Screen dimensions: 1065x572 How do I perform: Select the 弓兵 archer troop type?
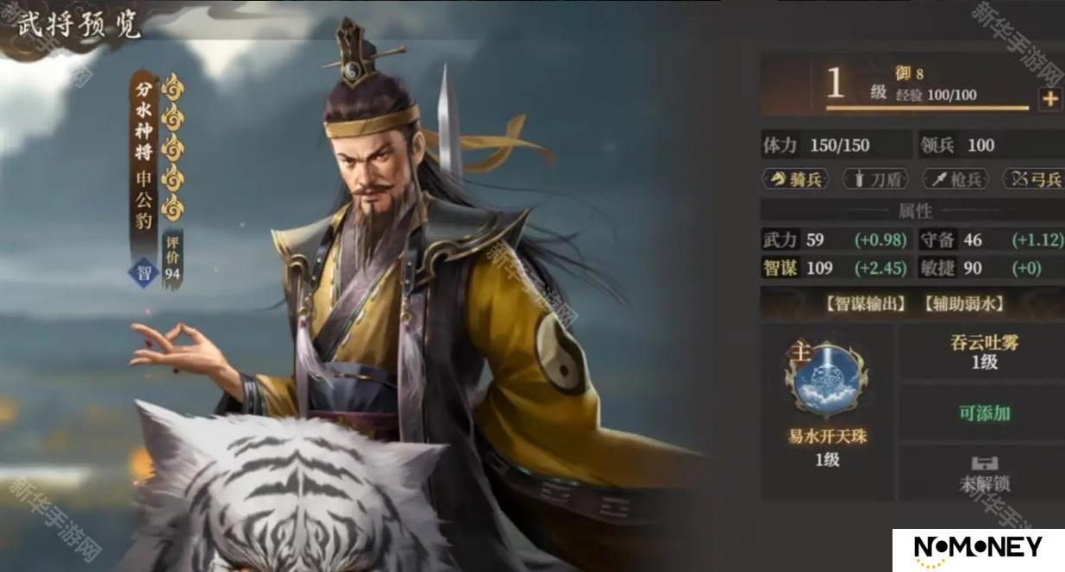click(1033, 179)
